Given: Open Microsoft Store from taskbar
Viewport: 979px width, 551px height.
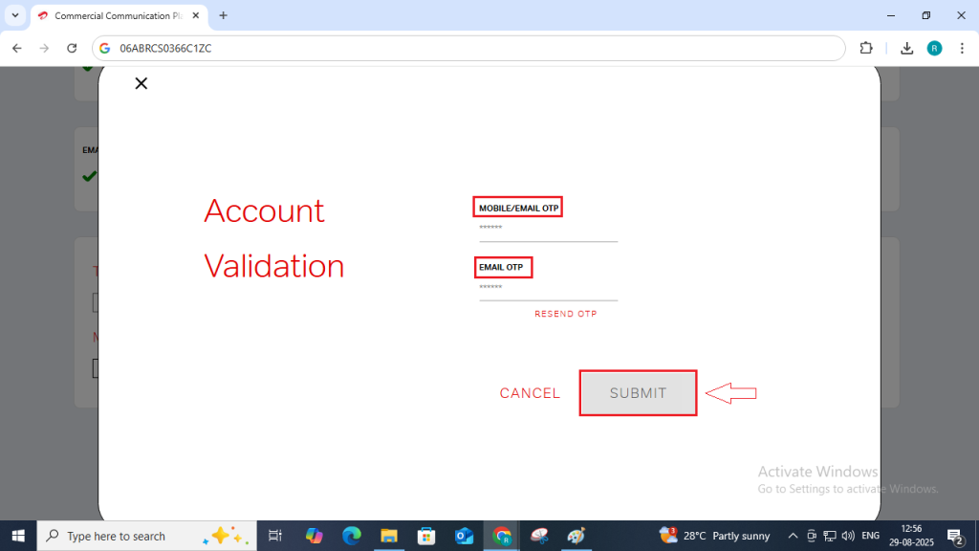Looking at the screenshot, I should 426,536.
